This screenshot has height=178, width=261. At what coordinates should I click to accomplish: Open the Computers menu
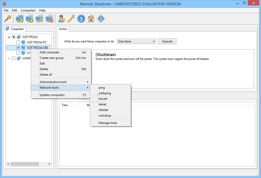click(28, 10)
